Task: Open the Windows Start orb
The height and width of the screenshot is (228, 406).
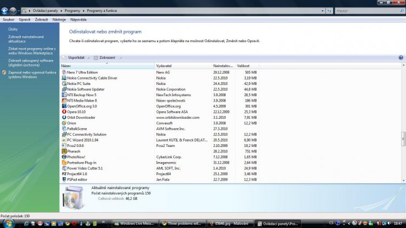Action: 9,223
